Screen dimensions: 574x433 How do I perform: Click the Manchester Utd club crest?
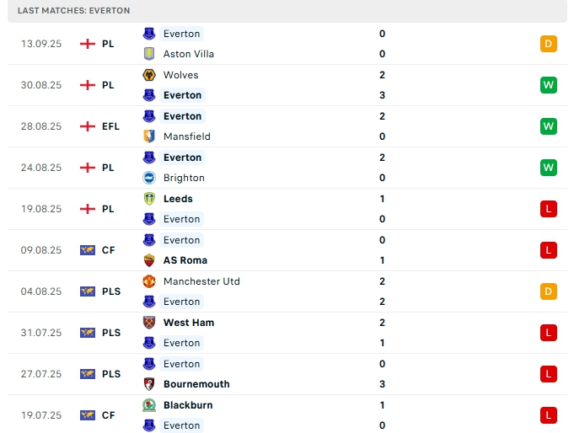(x=149, y=281)
